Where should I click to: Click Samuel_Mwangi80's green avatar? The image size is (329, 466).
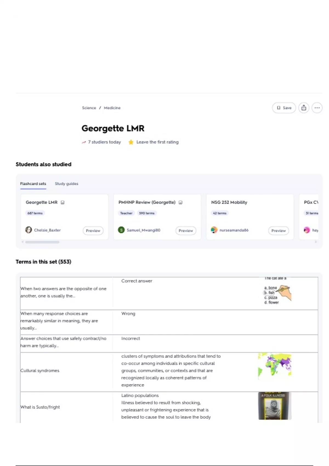coord(121,230)
